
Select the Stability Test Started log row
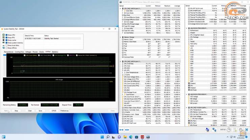coord(53,38)
